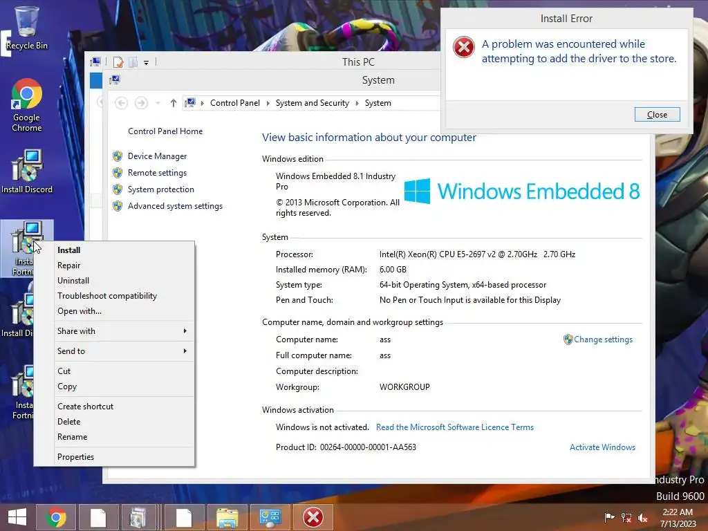Click the Activate Windows link
The image size is (708, 531).
pos(602,447)
